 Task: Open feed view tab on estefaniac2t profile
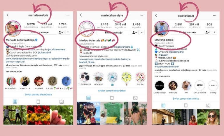[x=186, y=105]
